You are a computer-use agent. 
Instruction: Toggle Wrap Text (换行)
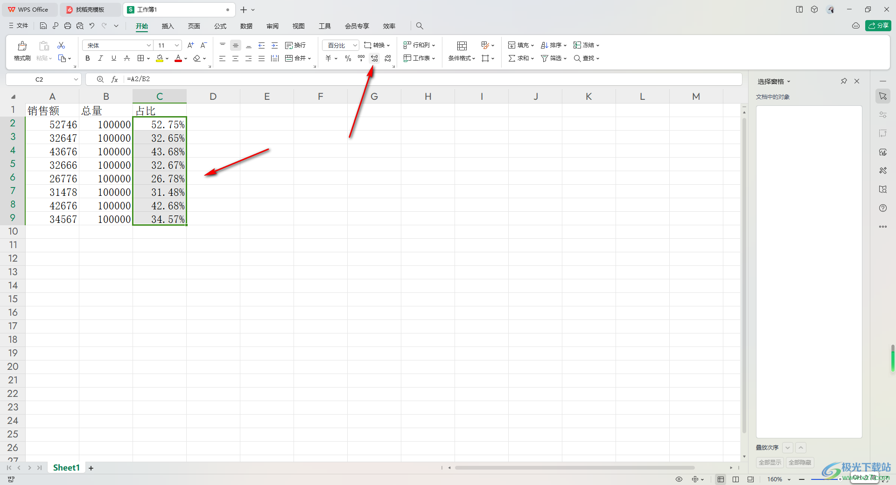click(x=295, y=45)
